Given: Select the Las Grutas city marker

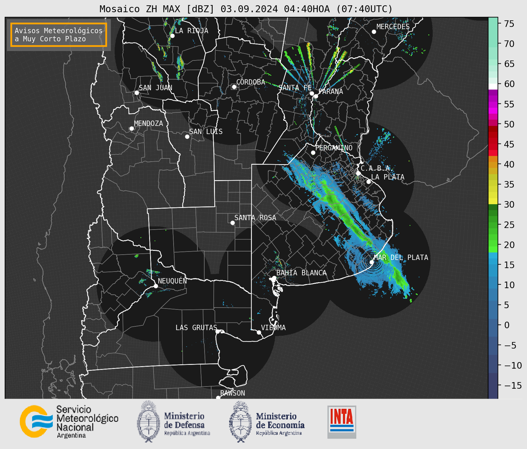Looking at the screenshot, I should (x=218, y=332).
